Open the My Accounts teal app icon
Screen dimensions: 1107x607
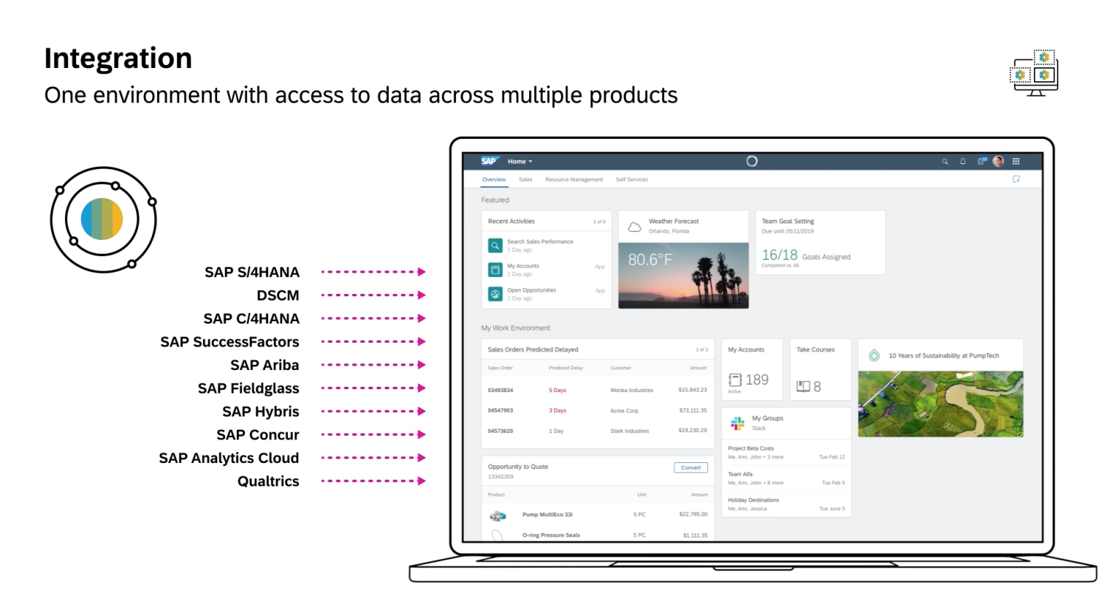coord(494,269)
